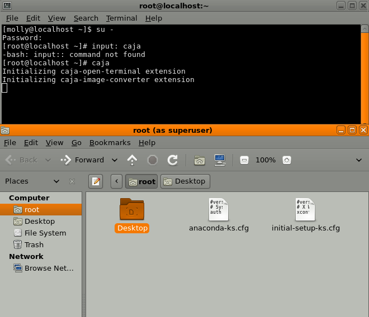Click the terminal window menu icon

[x=7, y=6]
